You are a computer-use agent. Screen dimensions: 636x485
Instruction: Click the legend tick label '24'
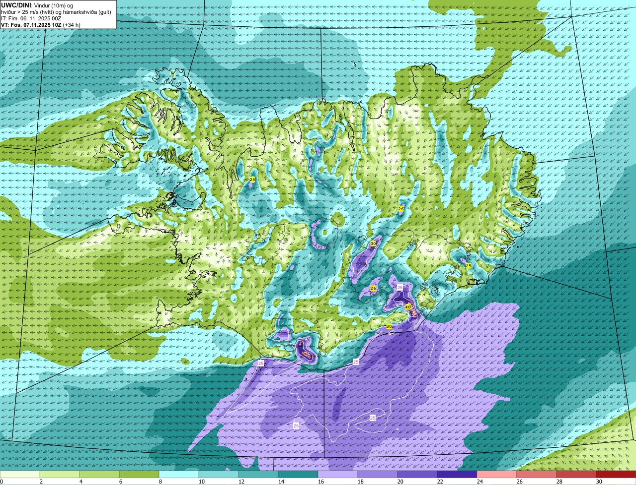coord(479,482)
